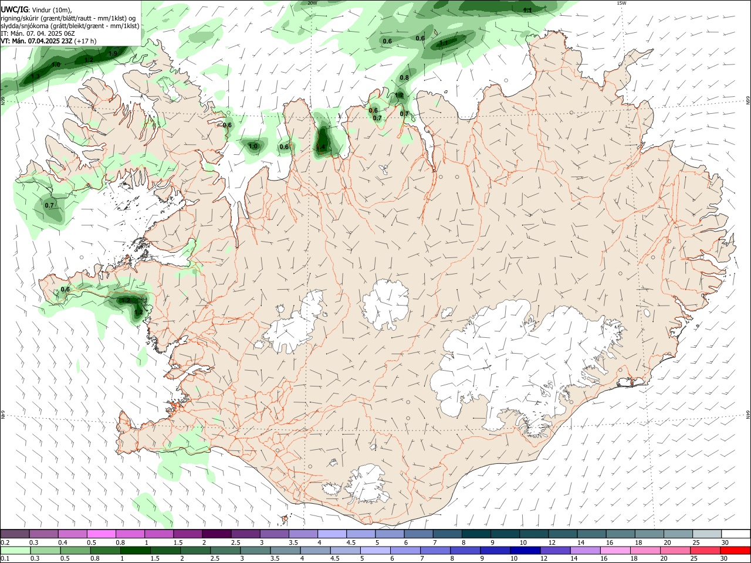
Task: Select the dark plum 2 mm snow legend swatch
Action: (x=216, y=534)
